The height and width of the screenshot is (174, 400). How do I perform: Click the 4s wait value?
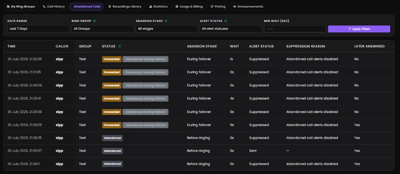point(232,99)
